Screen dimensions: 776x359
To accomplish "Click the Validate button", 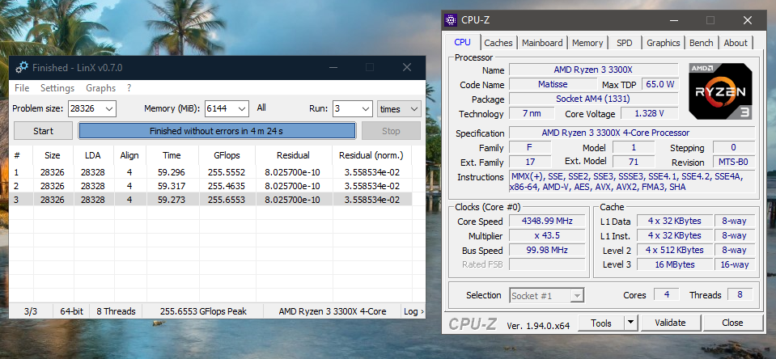I will [671, 323].
